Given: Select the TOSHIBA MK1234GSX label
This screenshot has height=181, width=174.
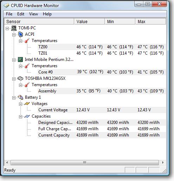Looking at the screenshot, I should point(45,78).
